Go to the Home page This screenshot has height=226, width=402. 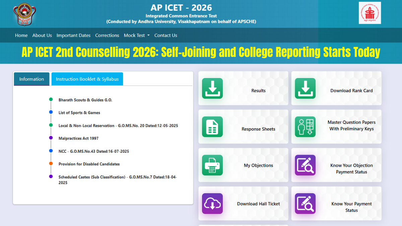pyautogui.click(x=21, y=35)
